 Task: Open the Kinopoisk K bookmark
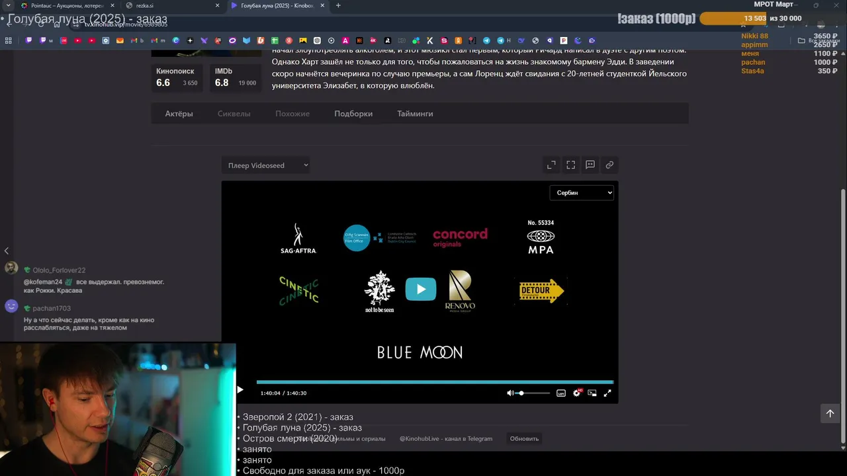click(430, 40)
